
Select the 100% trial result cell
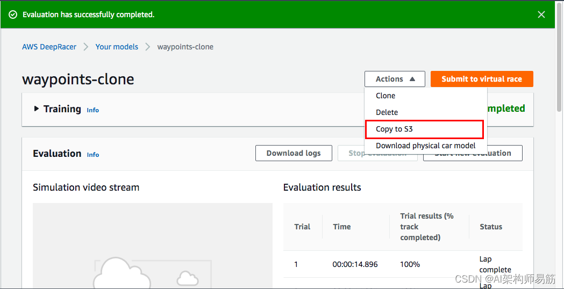tap(410, 264)
